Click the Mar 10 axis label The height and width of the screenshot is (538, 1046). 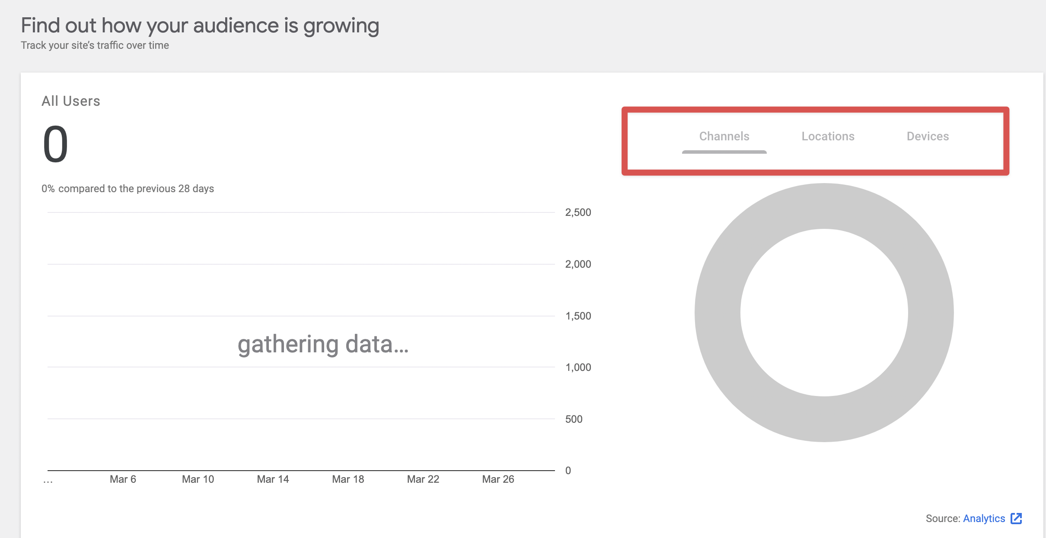tap(198, 479)
